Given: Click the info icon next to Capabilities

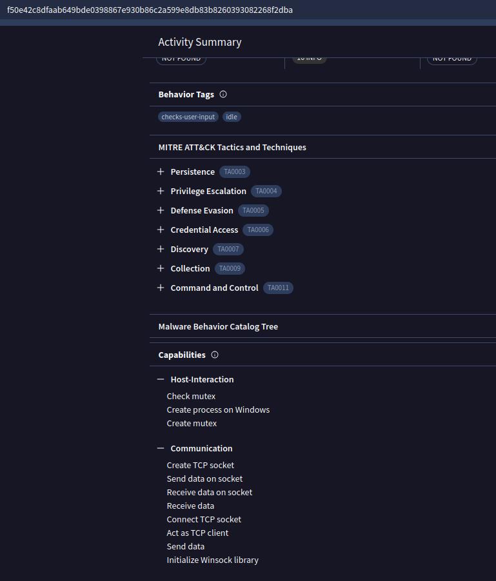Looking at the screenshot, I should tap(215, 355).
